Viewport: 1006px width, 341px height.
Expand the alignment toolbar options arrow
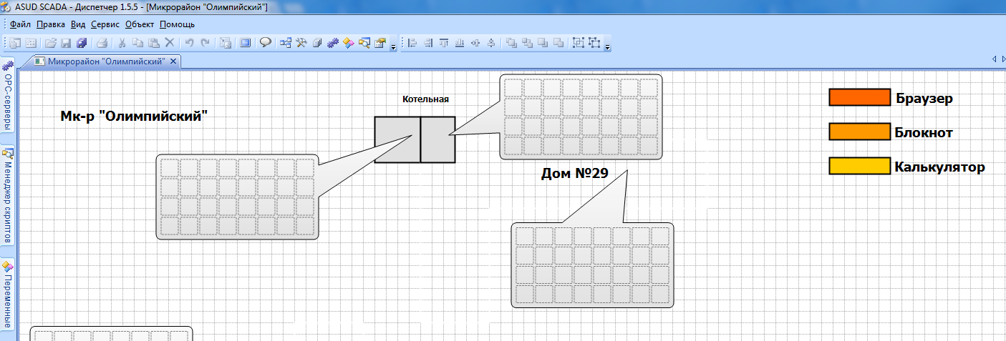608,47
